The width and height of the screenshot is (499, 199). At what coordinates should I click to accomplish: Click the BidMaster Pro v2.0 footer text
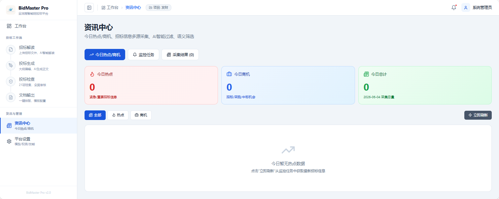(x=38, y=192)
